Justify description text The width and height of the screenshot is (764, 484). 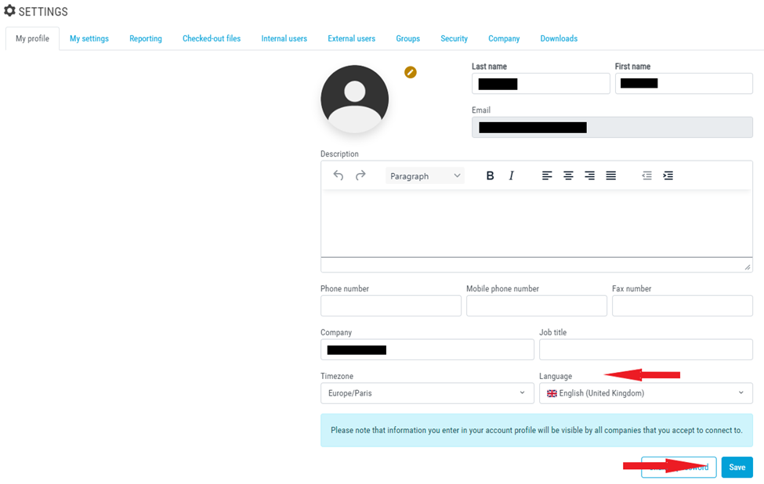(x=611, y=175)
